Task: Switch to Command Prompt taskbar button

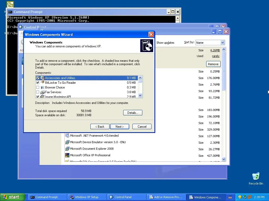Action: click(x=47, y=197)
